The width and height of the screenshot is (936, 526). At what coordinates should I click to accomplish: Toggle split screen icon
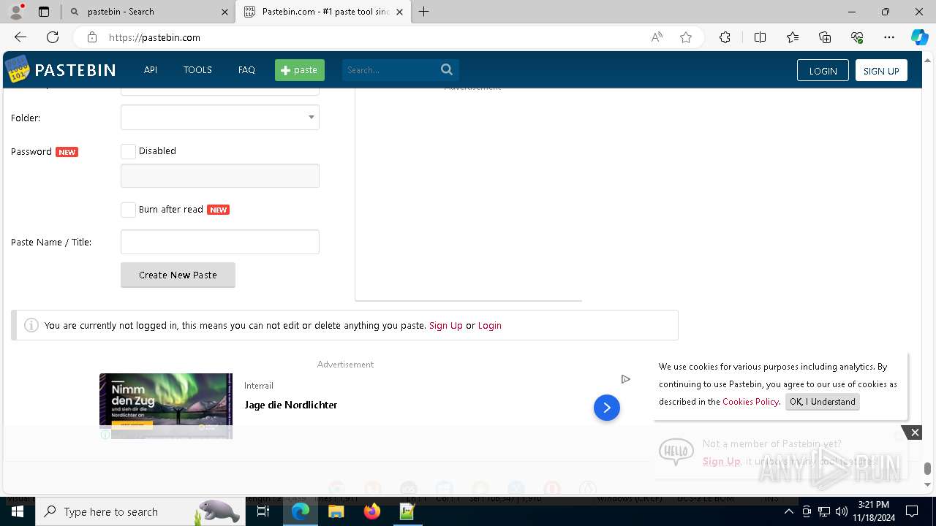pos(760,37)
